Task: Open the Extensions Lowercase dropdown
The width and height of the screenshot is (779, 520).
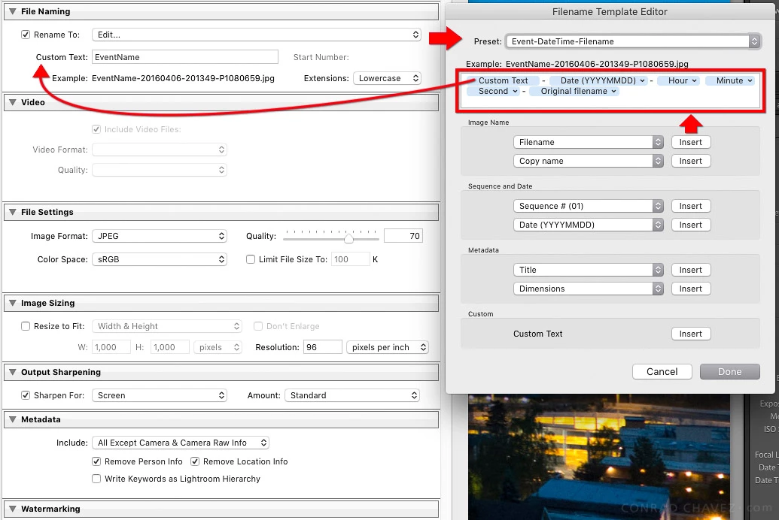Action: [387, 78]
